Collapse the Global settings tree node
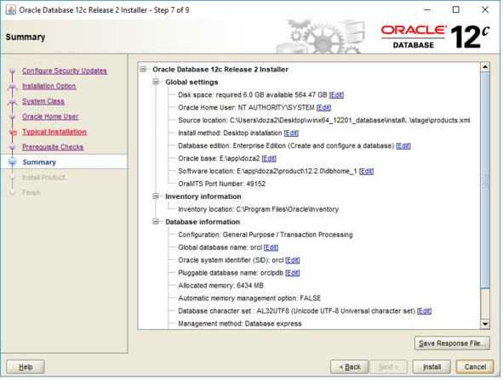 [x=156, y=82]
